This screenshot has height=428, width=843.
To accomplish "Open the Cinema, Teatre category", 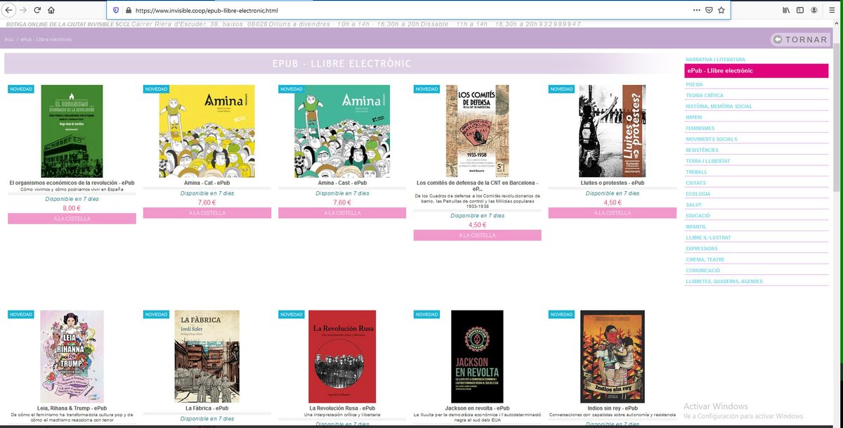I will [705, 259].
